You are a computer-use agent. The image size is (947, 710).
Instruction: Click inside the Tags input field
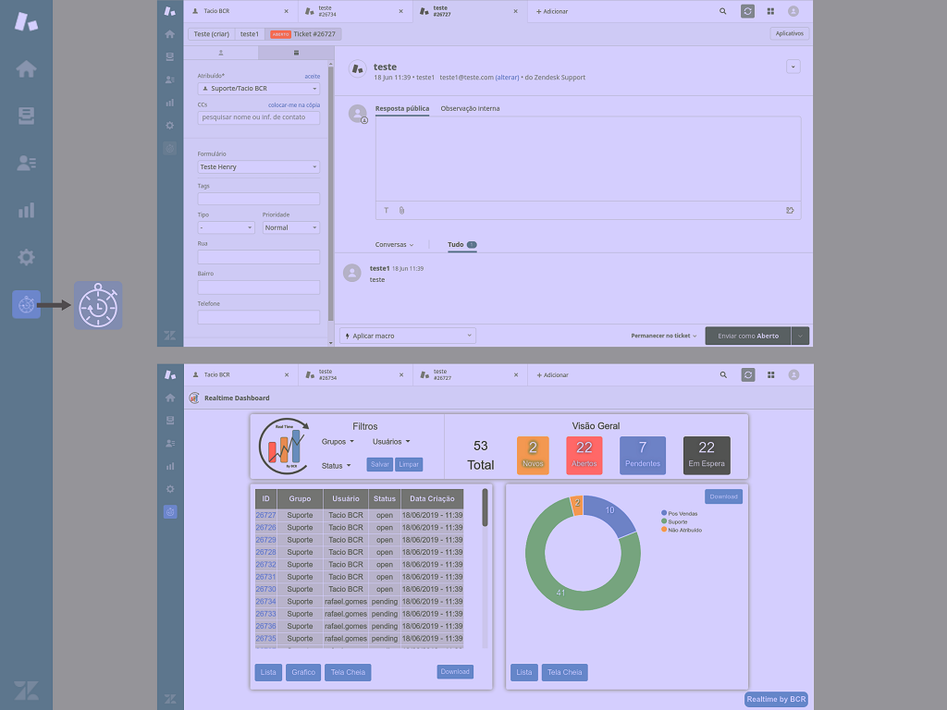click(x=258, y=199)
